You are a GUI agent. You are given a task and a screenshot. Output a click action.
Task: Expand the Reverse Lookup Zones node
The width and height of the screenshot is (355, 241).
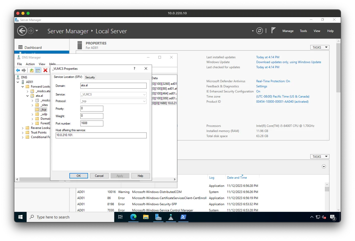[x=22, y=128]
